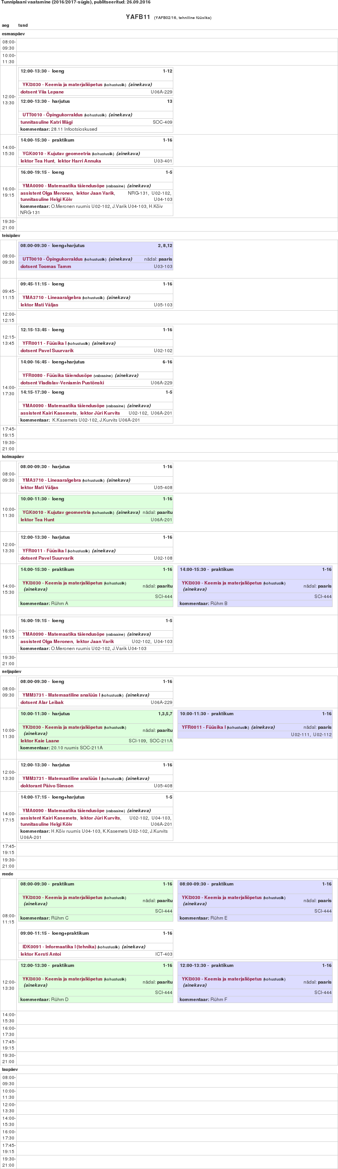Open lektor Harri Annuka's page
338x1169 pixels.
coord(79,161)
